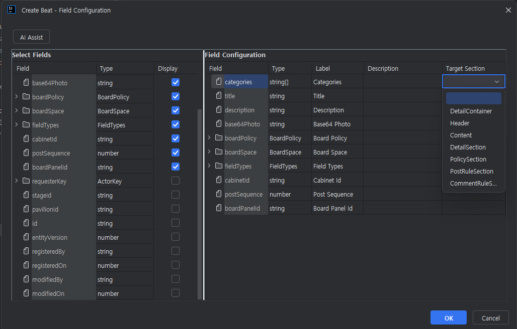Expand fieldTypes node in Select Fields

pos(17,124)
